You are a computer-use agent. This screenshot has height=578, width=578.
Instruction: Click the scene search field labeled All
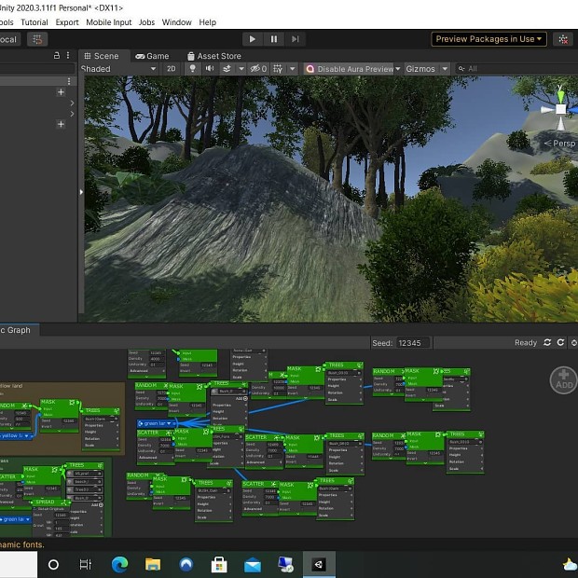516,69
